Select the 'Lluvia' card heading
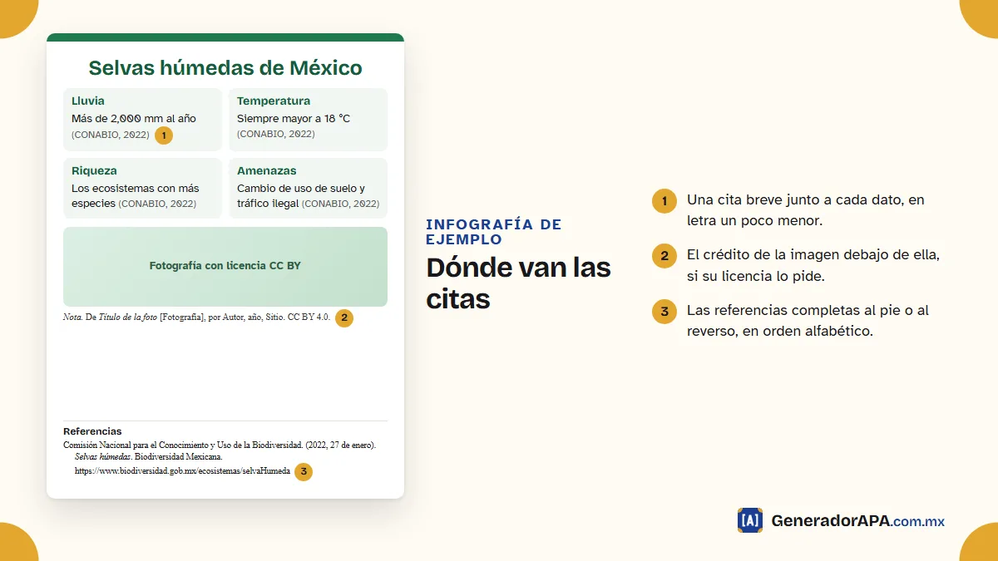This screenshot has width=998, height=561. [88, 101]
